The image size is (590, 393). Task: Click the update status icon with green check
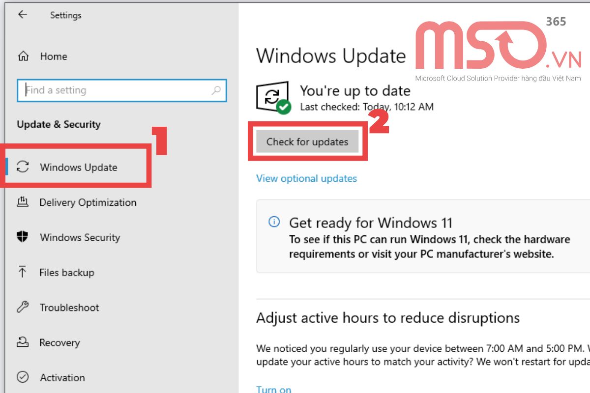coord(273,98)
